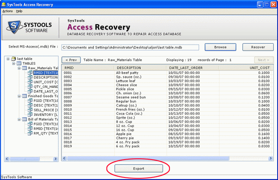Image resolution: width=278 pixels, height=180 pixels.
Task: Click cell 'Apple pie'
Action: [x=124, y=134]
